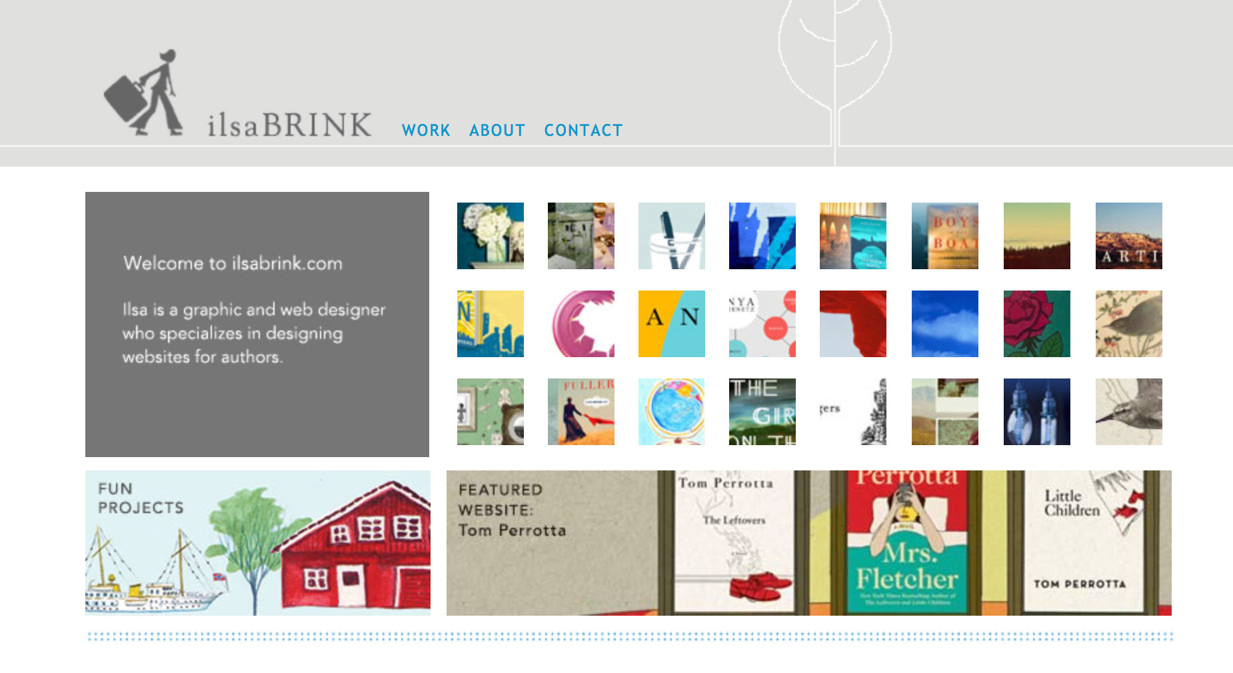This screenshot has height=673, width=1233.
Task: Click the Mrs. Fletcher book cover
Action: pyautogui.click(x=907, y=542)
